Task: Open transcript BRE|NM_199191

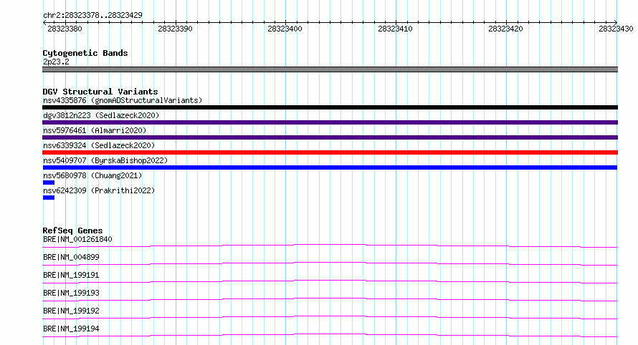Action: (x=71, y=275)
